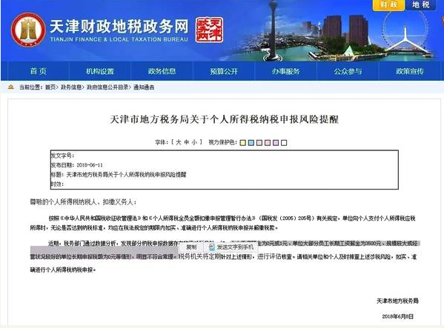Choose the yellow eye-protection color swatch
444x328 pixels.
pyautogui.click(x=242, y=142)
